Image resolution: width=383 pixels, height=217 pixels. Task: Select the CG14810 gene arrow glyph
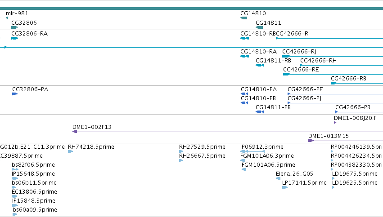pyautogui.click(x=244, y=18)
